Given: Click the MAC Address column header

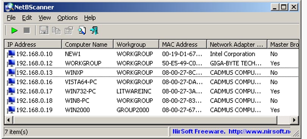Looking at the screenshot, I should (x=183, y=44).
